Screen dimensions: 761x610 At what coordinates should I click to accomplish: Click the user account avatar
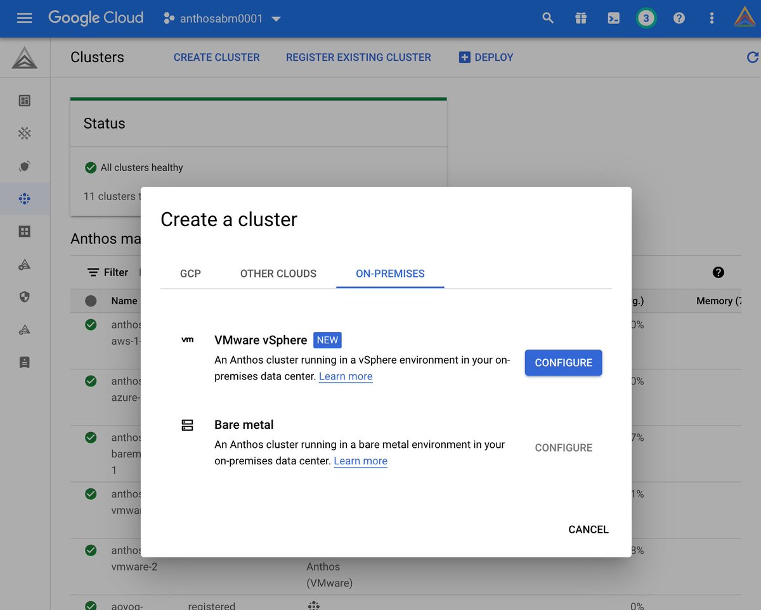pyautogui.click(x=745, y=17)
